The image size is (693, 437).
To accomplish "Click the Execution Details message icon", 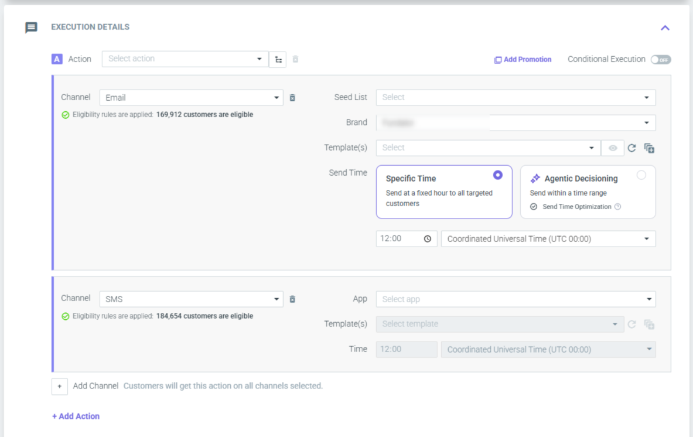I will click(31, 28).
